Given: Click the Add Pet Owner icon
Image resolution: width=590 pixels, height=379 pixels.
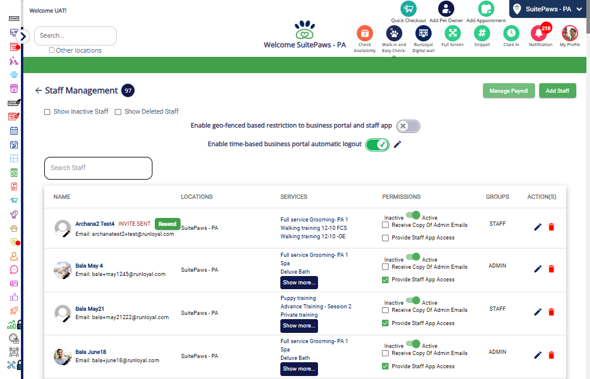Looking at the screenshot, I should (446, 8).
